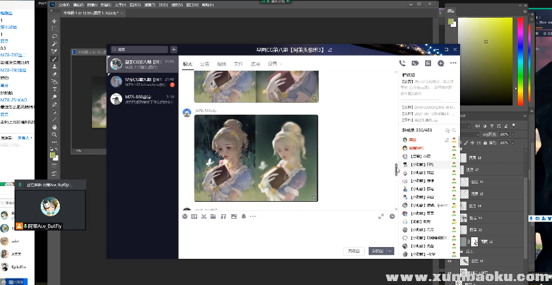Start a video call in the chat

click(x=415, y=64)
